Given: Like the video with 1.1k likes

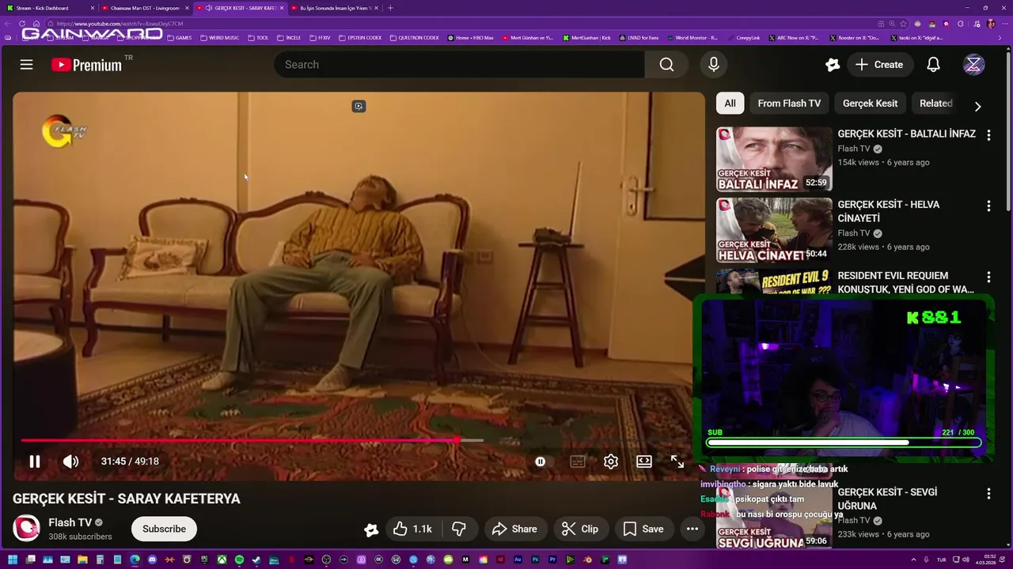Looking at the screenshot, I should click(x=412, y=529).
